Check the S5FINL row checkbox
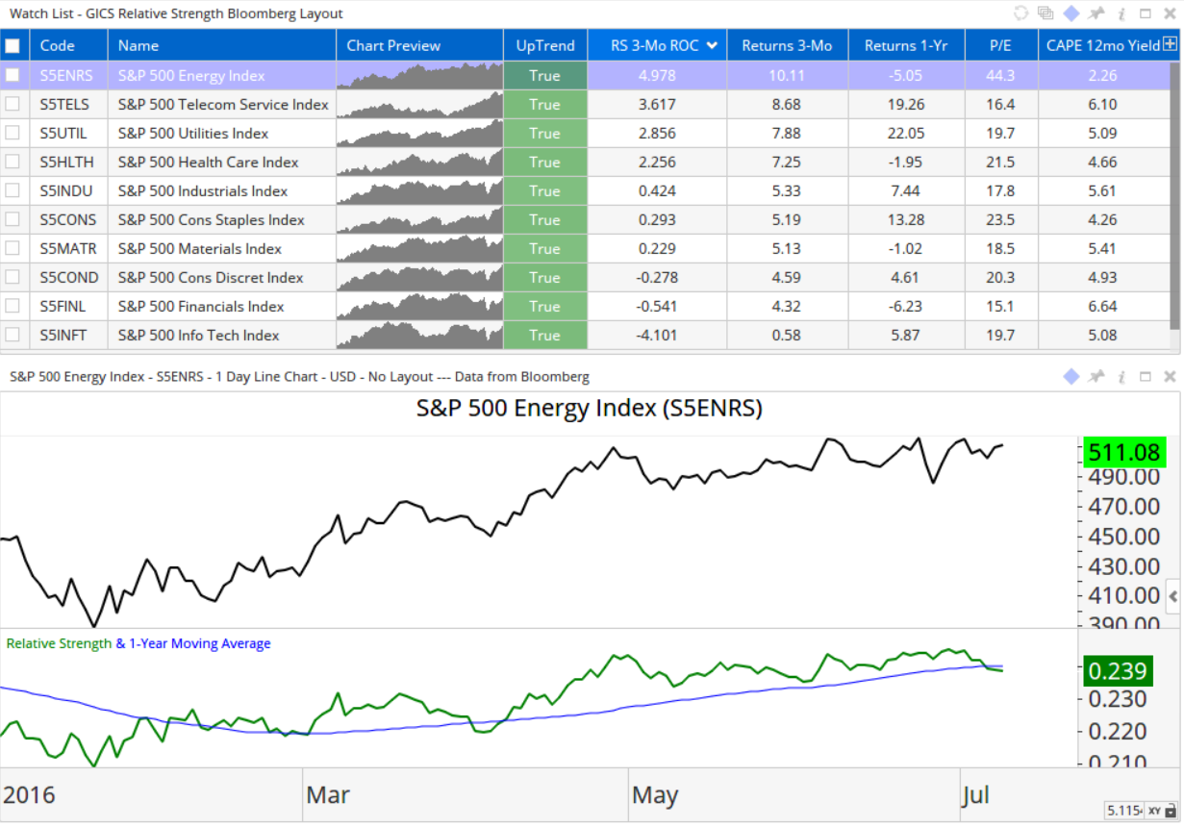1184x827 pixels. (x=13, y=306)
